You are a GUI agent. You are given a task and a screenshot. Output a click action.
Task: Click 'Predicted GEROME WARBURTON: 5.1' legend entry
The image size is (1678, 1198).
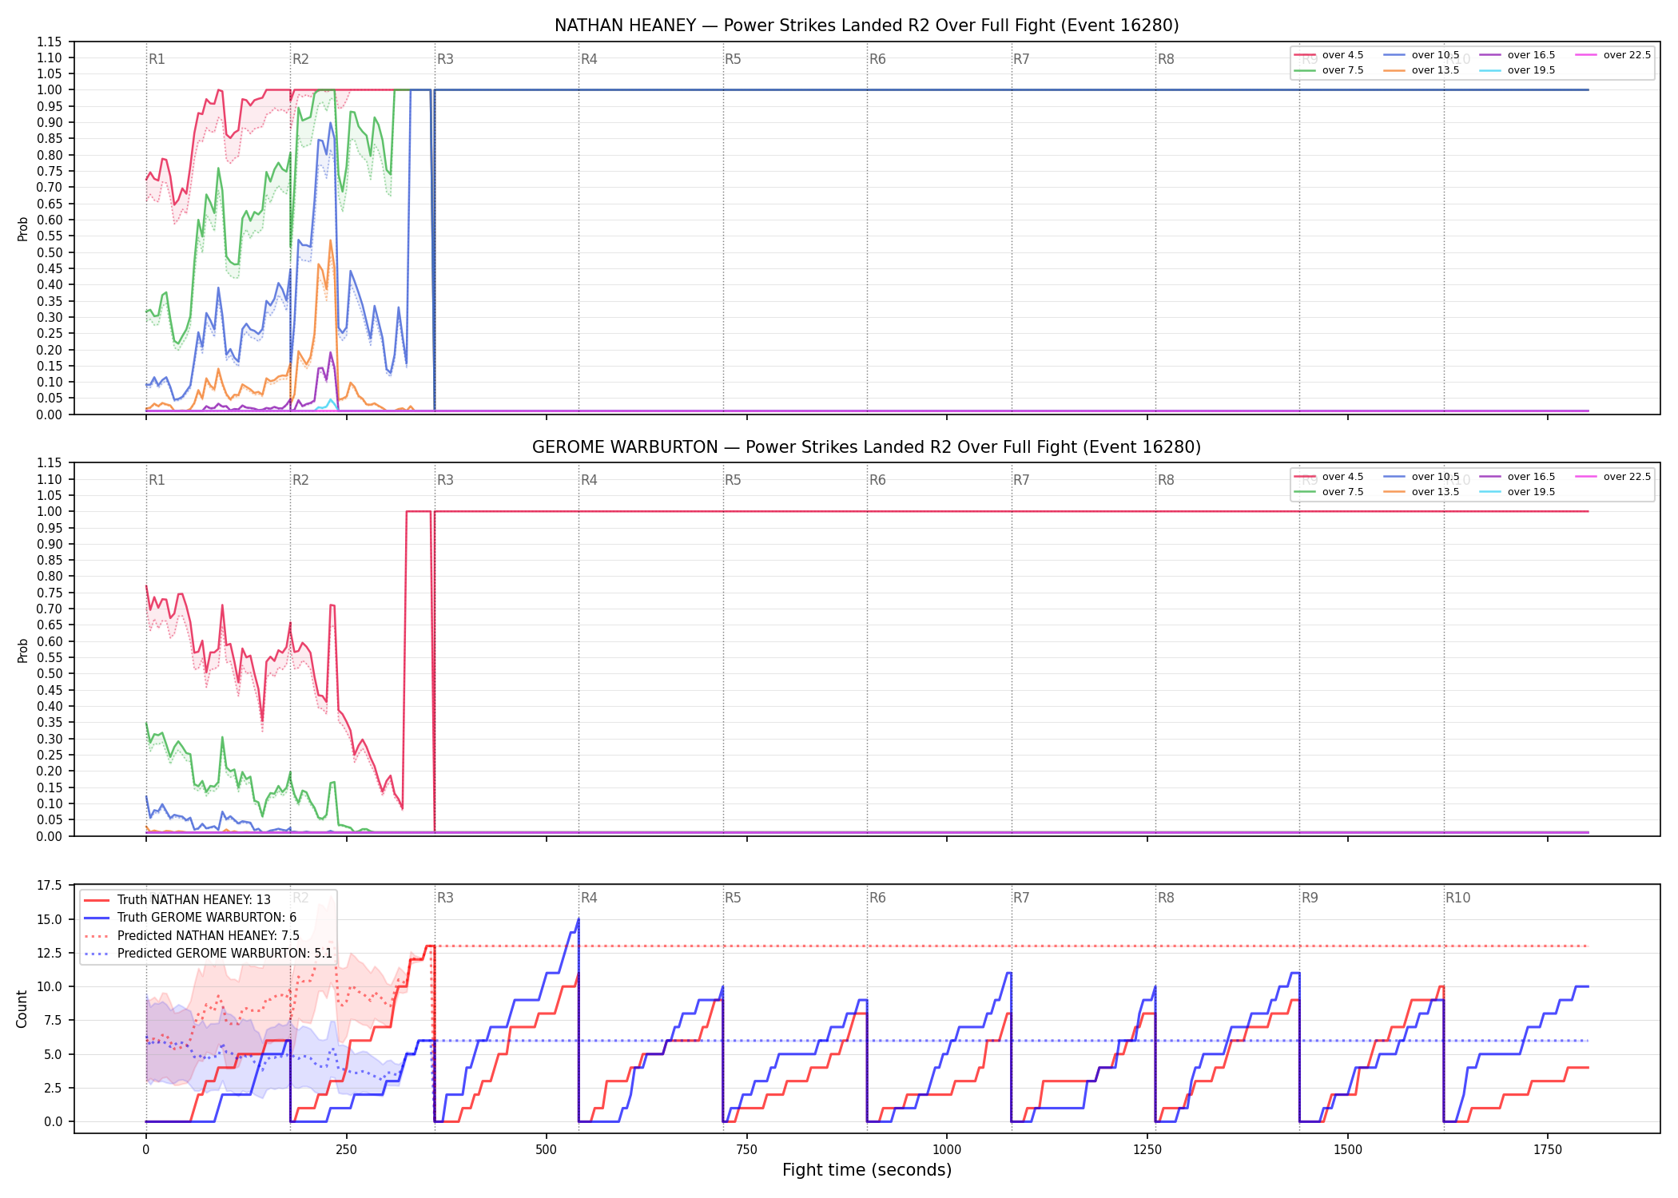pyautogui.click(x=208, y=954)
